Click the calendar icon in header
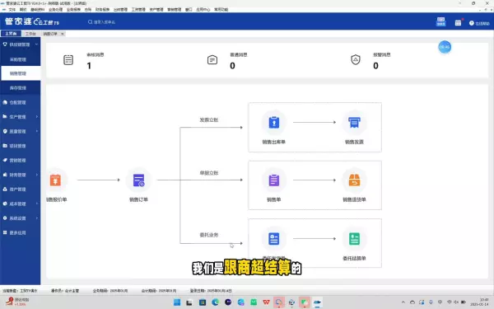Image resolution: width=494 pixels, height=309 pixels. click(x=458, y=23)
